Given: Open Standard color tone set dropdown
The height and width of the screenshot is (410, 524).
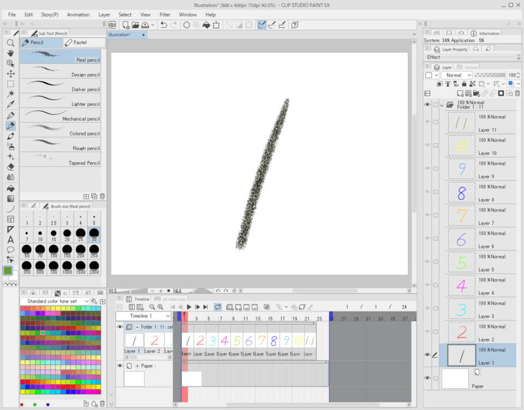Looking at the screenshot, I should tap(55, 301).
